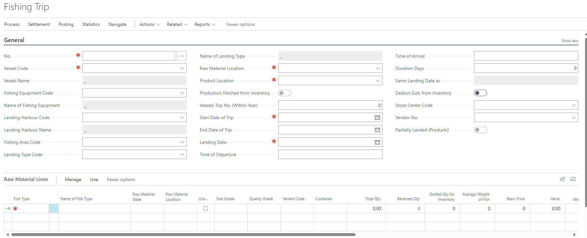Open the Raw Material Location dropdown

pos(378,68)
